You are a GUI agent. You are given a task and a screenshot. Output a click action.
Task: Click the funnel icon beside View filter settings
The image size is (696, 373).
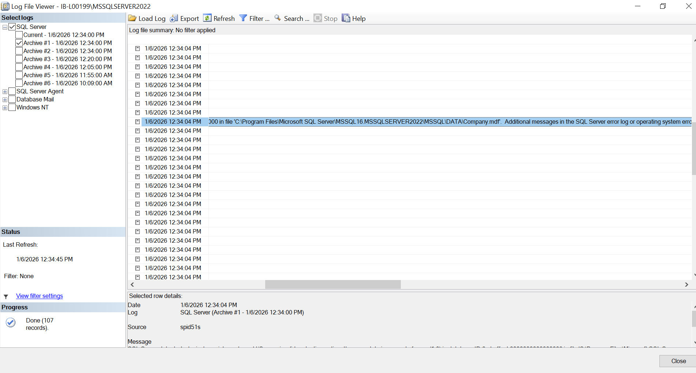pos(6,296)
